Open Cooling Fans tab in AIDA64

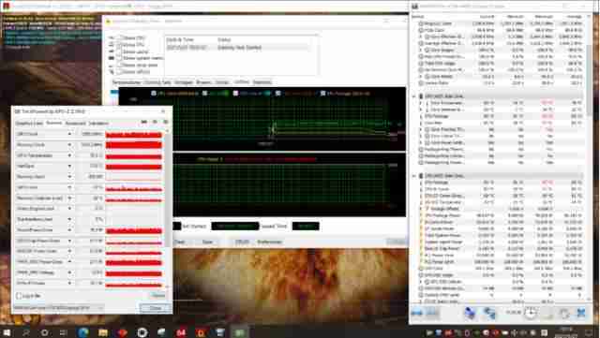click(157, 82)
